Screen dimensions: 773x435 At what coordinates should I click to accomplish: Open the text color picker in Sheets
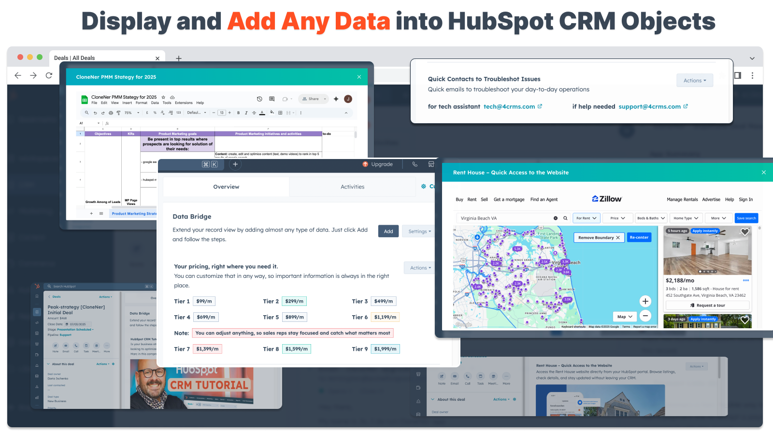point(262,113)
